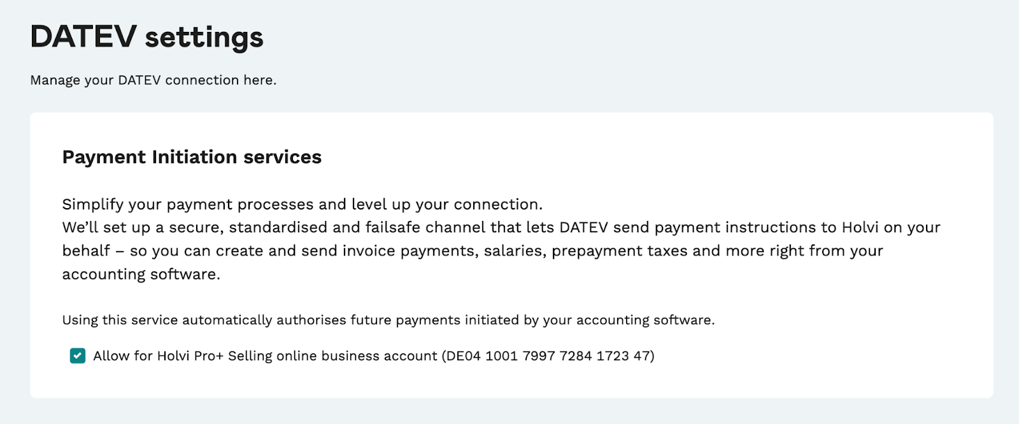Screen dimensions: 1019x424
Task: Click the IBAN starting with DE04
Action: (x=550, y=356)
